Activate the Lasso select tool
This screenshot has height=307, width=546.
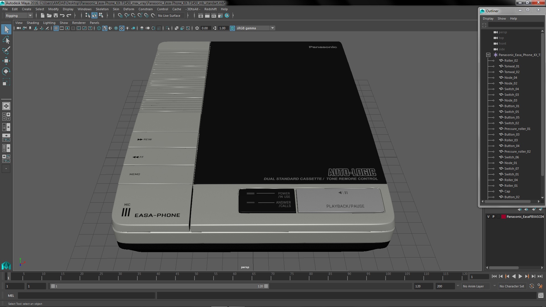coord(6,40)
